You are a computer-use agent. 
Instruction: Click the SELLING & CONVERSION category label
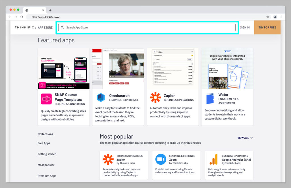(x=70, y=104)
